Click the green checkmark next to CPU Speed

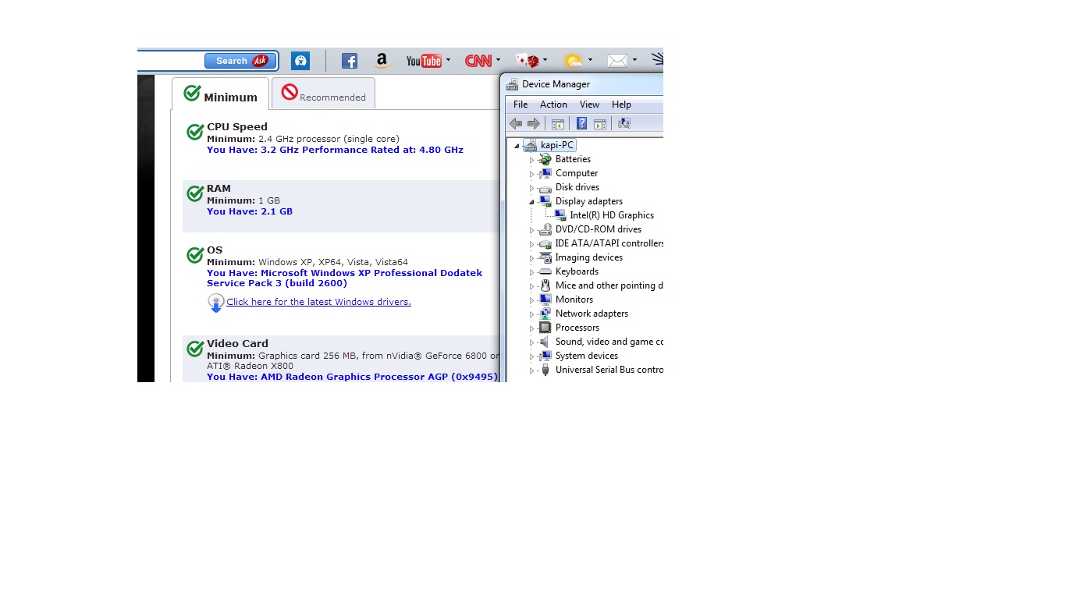pyautogui.click(x=195, y=132)
